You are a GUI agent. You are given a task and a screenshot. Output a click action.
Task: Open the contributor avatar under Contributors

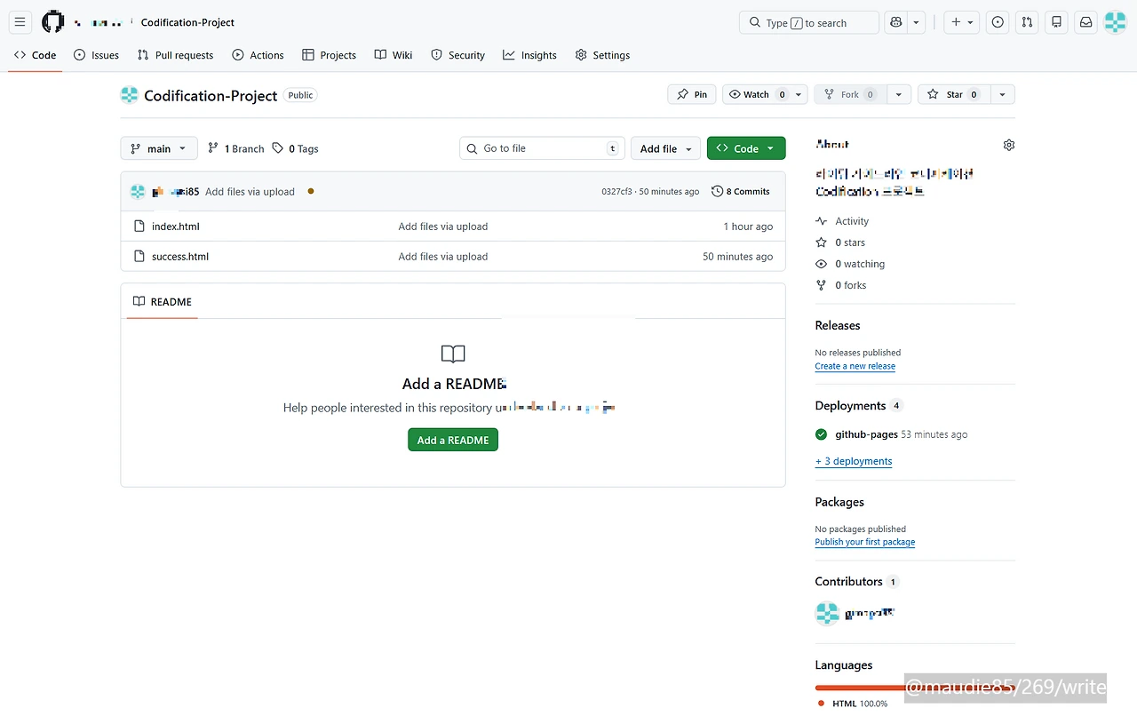pyautogui.click(x=827, y=613)
